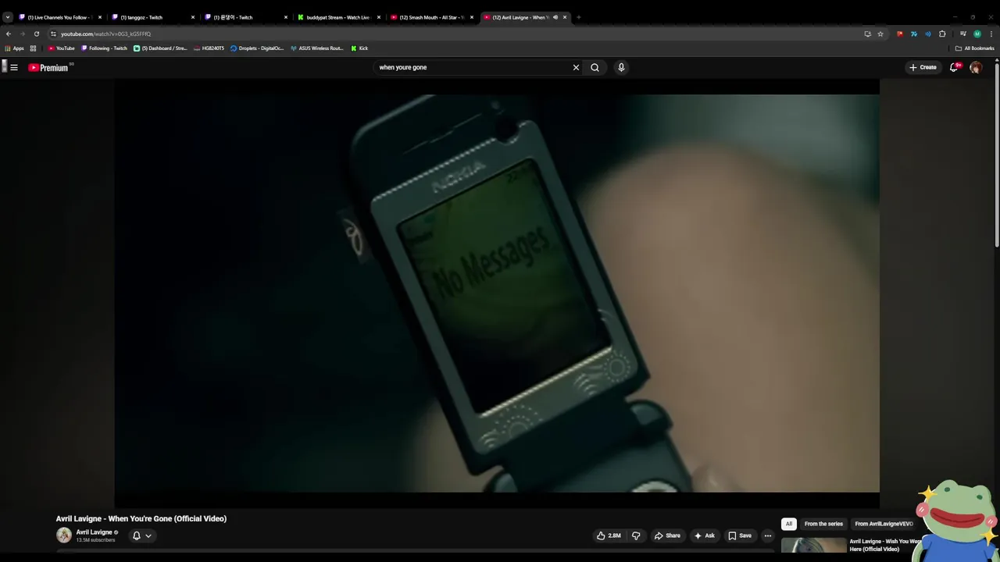Click the video title "When You're Gone (Official Video)"
The image size is (1000, 562).
click(141, 518)
